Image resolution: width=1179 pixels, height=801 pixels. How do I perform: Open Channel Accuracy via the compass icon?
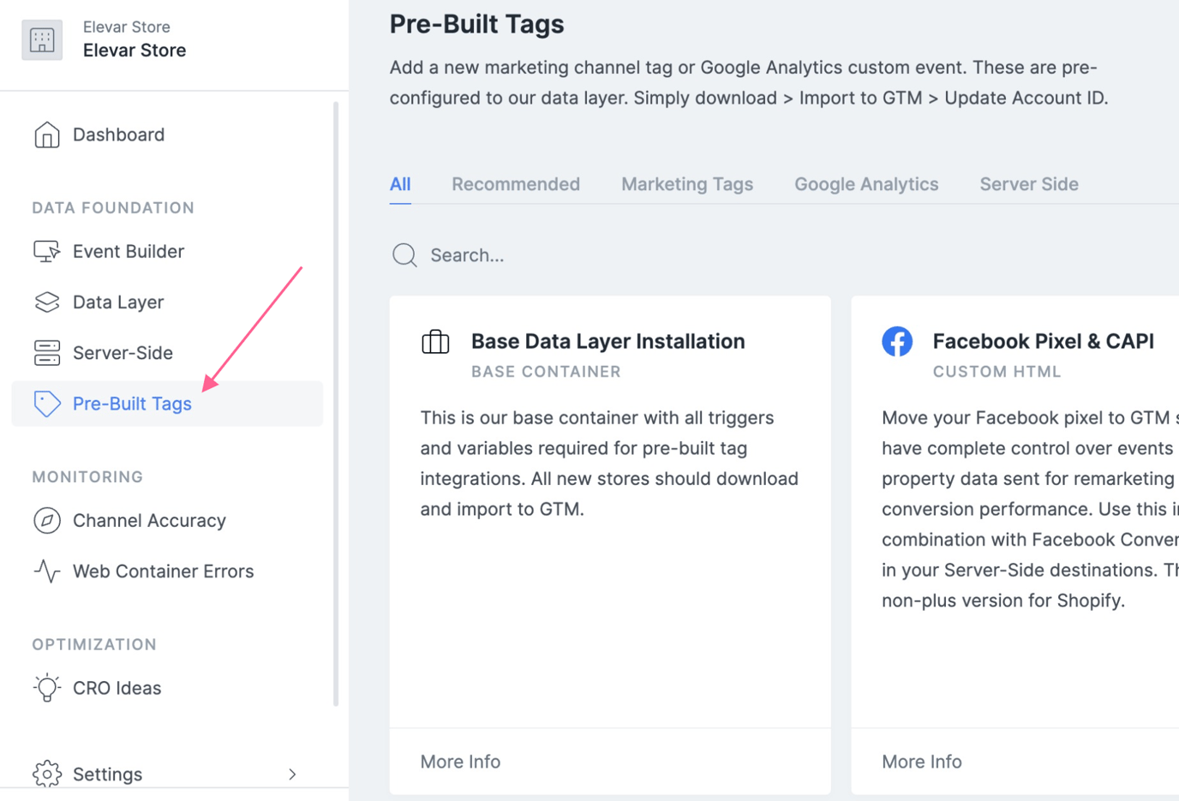point(48,520)
